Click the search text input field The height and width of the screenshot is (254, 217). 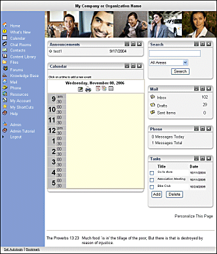pos(175,53)
